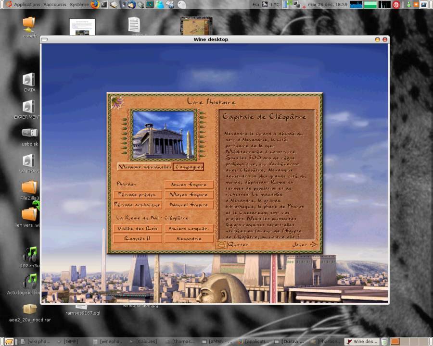Switch to the Campagnes tab
This screenshot has height=346, width=433.
[x=188, y=167]
